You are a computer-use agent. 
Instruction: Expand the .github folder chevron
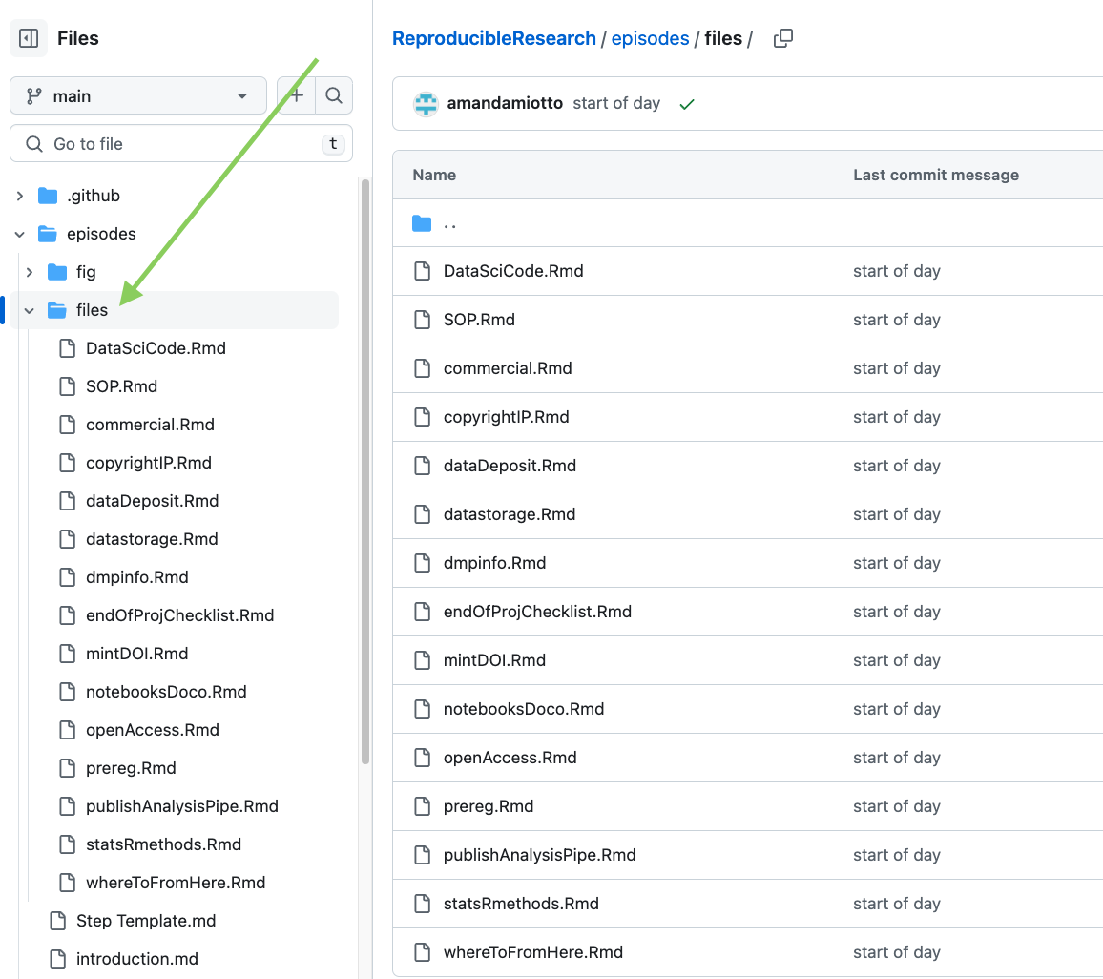pyautogui.click(x=20, y=196)
